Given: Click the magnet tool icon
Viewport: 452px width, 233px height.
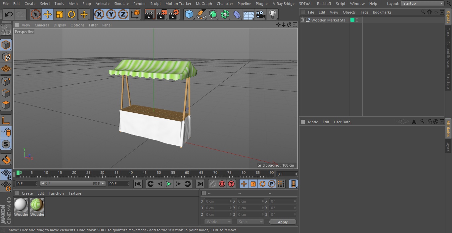Looking at the screenshot, I should 6,160.
